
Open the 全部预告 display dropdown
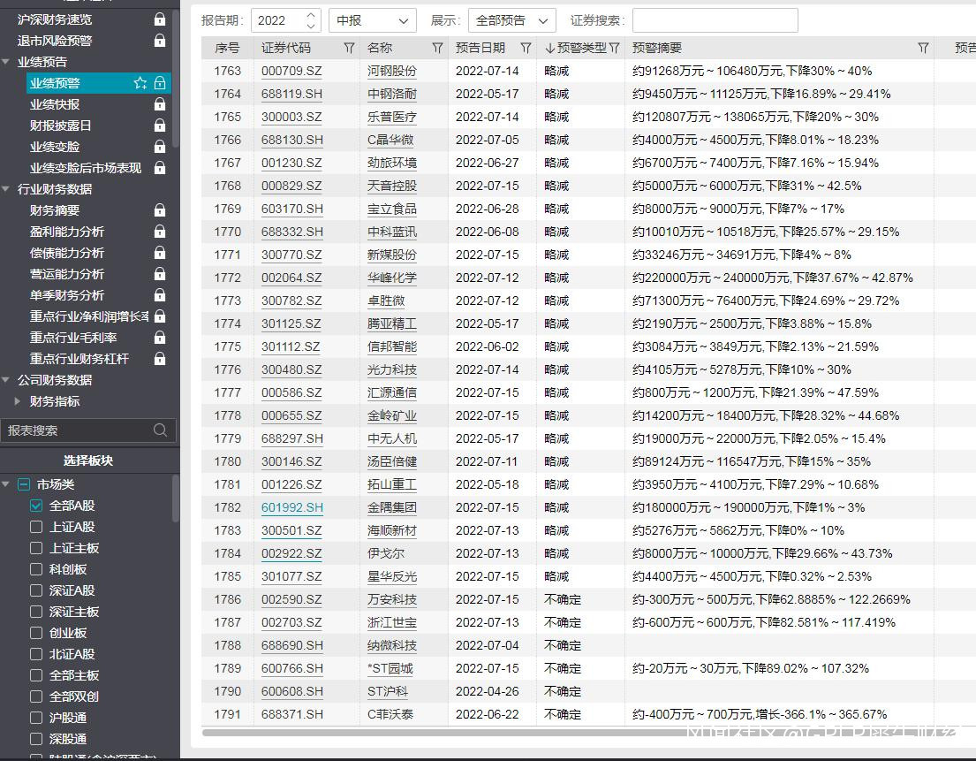(511, 20)
